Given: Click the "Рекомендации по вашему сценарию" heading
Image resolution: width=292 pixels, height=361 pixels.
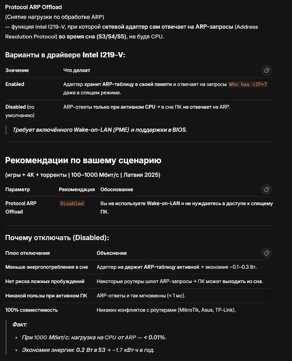Looking at the screenshot, I should [x=83, y=160].
